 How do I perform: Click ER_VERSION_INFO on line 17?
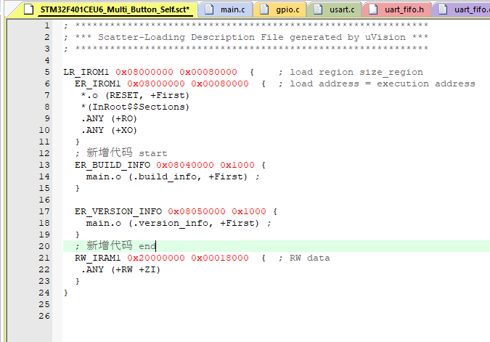coord(118,211)
